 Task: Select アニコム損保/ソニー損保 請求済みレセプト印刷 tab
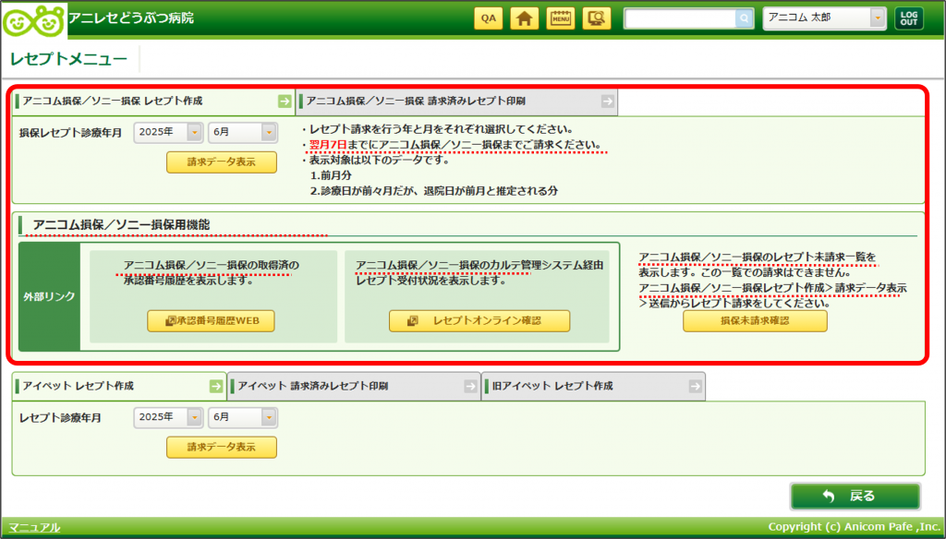click(x=456, y=102)
